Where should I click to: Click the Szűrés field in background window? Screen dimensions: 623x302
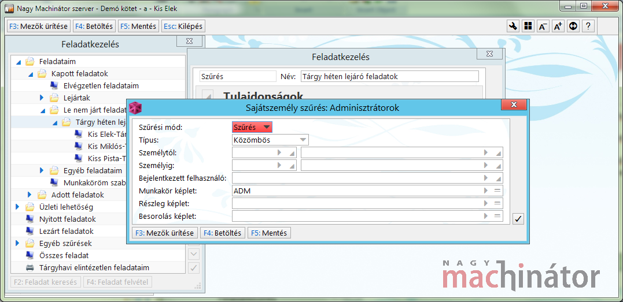237,76
